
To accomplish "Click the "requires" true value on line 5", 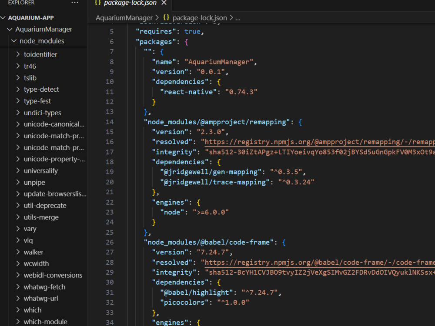I will point(192,32).
